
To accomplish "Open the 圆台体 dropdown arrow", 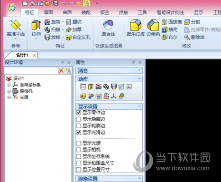I will (108, 39).
